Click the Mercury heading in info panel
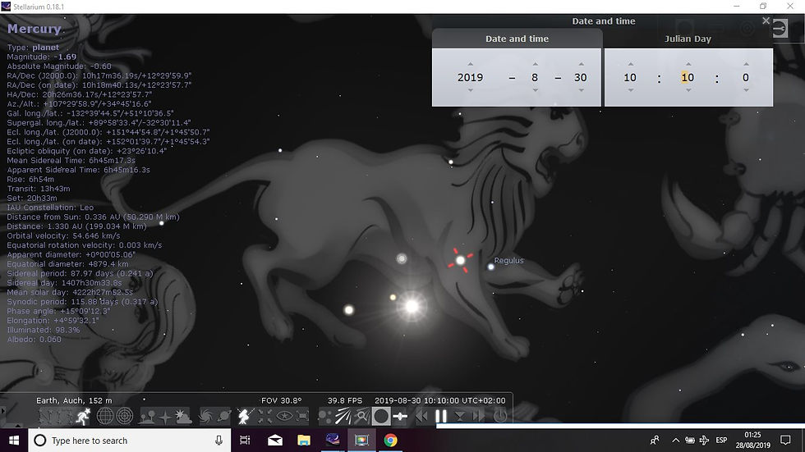Viewport: 805px width, 452px height. [34, 29]
